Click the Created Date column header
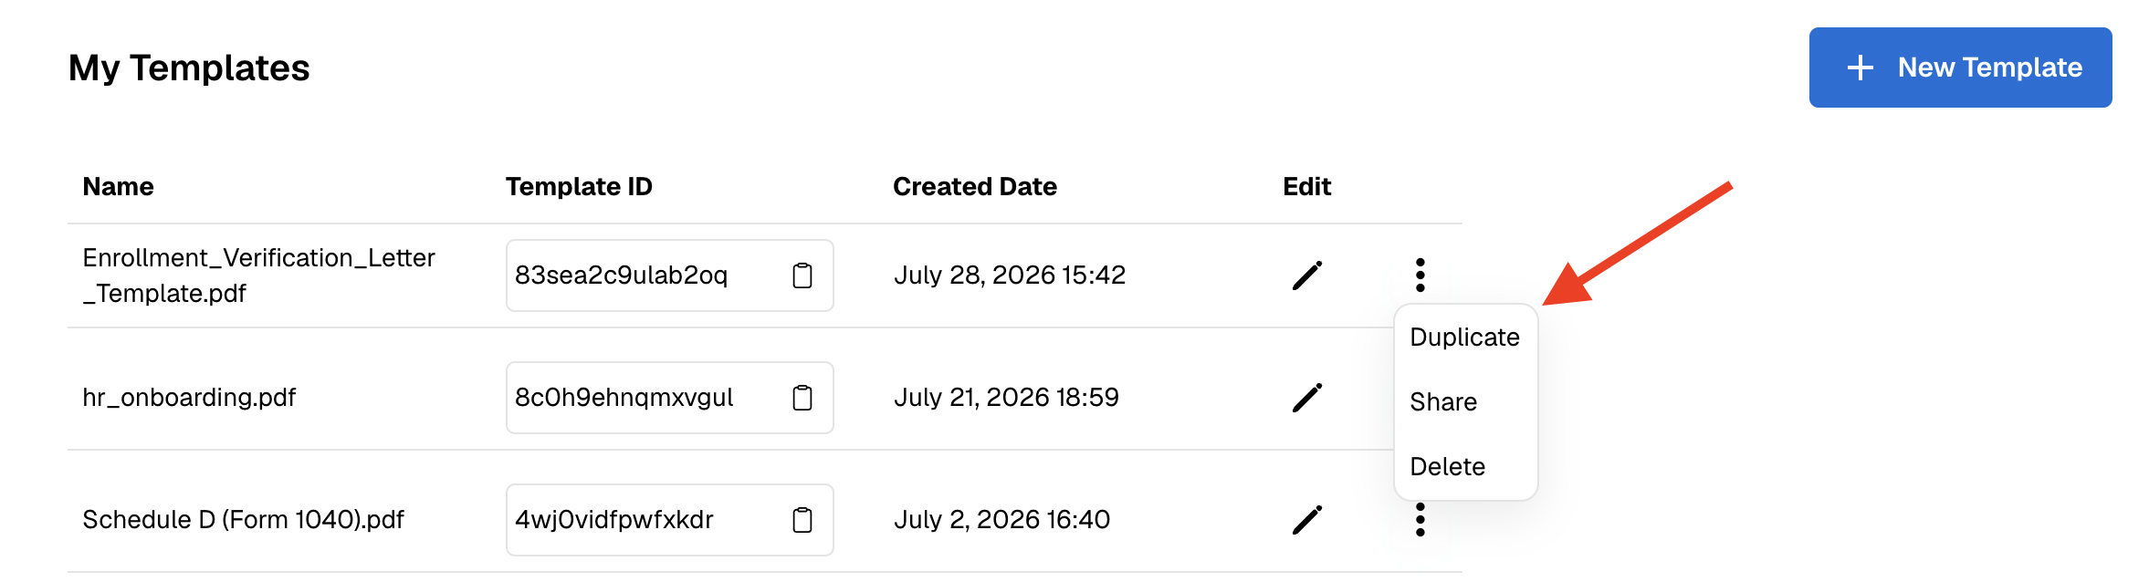The width and height of the screenshot is (2149, 582). click(974, 187)
